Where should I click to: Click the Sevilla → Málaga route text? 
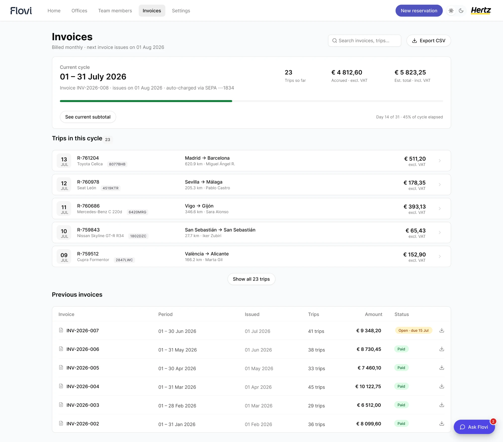coord(204,182)
